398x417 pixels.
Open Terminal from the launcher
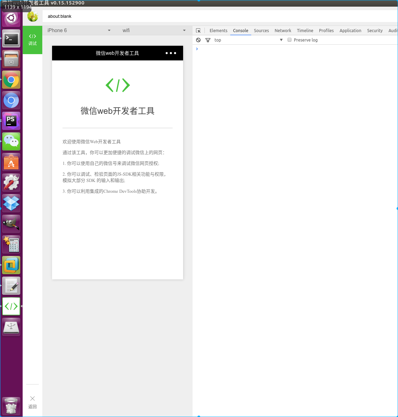11,39
